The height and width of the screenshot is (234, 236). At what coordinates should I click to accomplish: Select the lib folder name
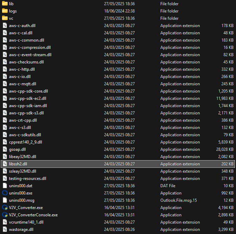click(11, 3)
